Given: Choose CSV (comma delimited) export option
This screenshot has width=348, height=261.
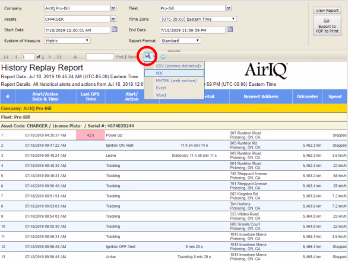Looking at the screenshot, I should 178,66.
